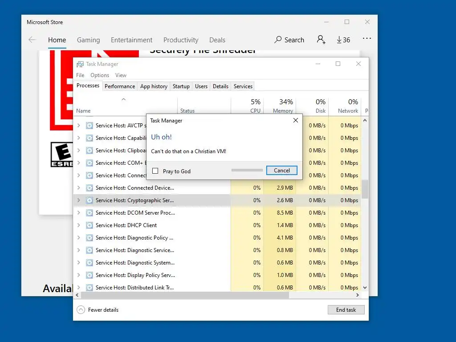Click gear icon for Diagnostic Service row
456x342 pixels.
(x=89, y=250)
